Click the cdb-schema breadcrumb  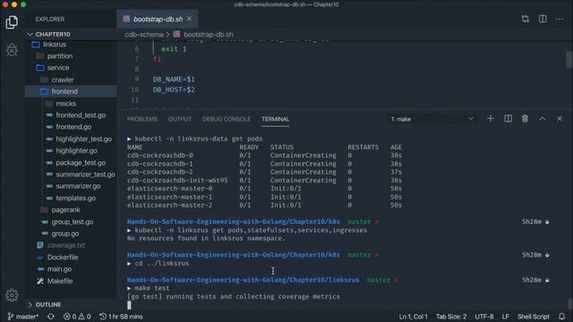[x=144, y=35]
